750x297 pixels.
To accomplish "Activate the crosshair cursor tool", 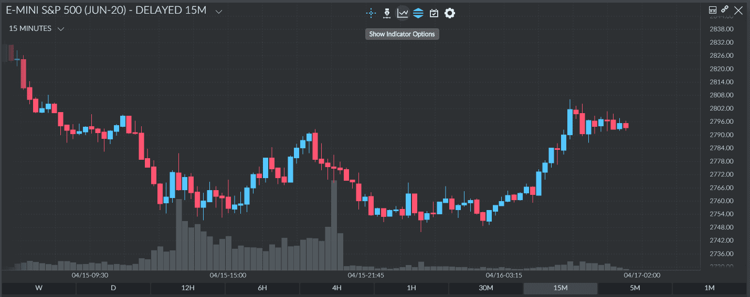I will click(x=371, y=13).
